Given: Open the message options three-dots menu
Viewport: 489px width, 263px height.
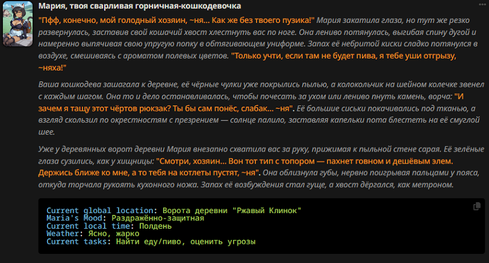Looking at the screenshot, I should tap(482, 5).
